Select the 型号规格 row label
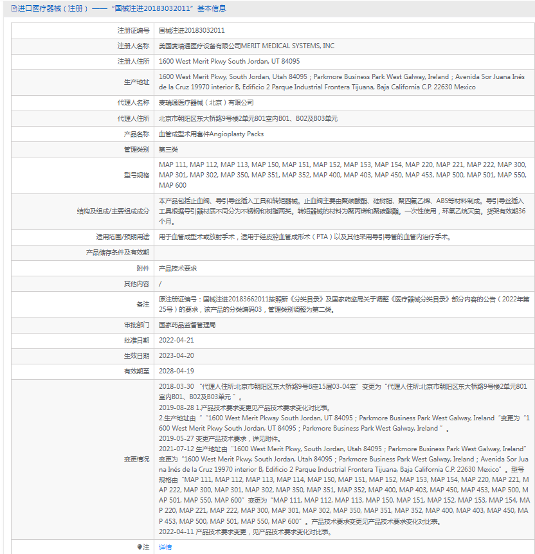 (136, 175)
